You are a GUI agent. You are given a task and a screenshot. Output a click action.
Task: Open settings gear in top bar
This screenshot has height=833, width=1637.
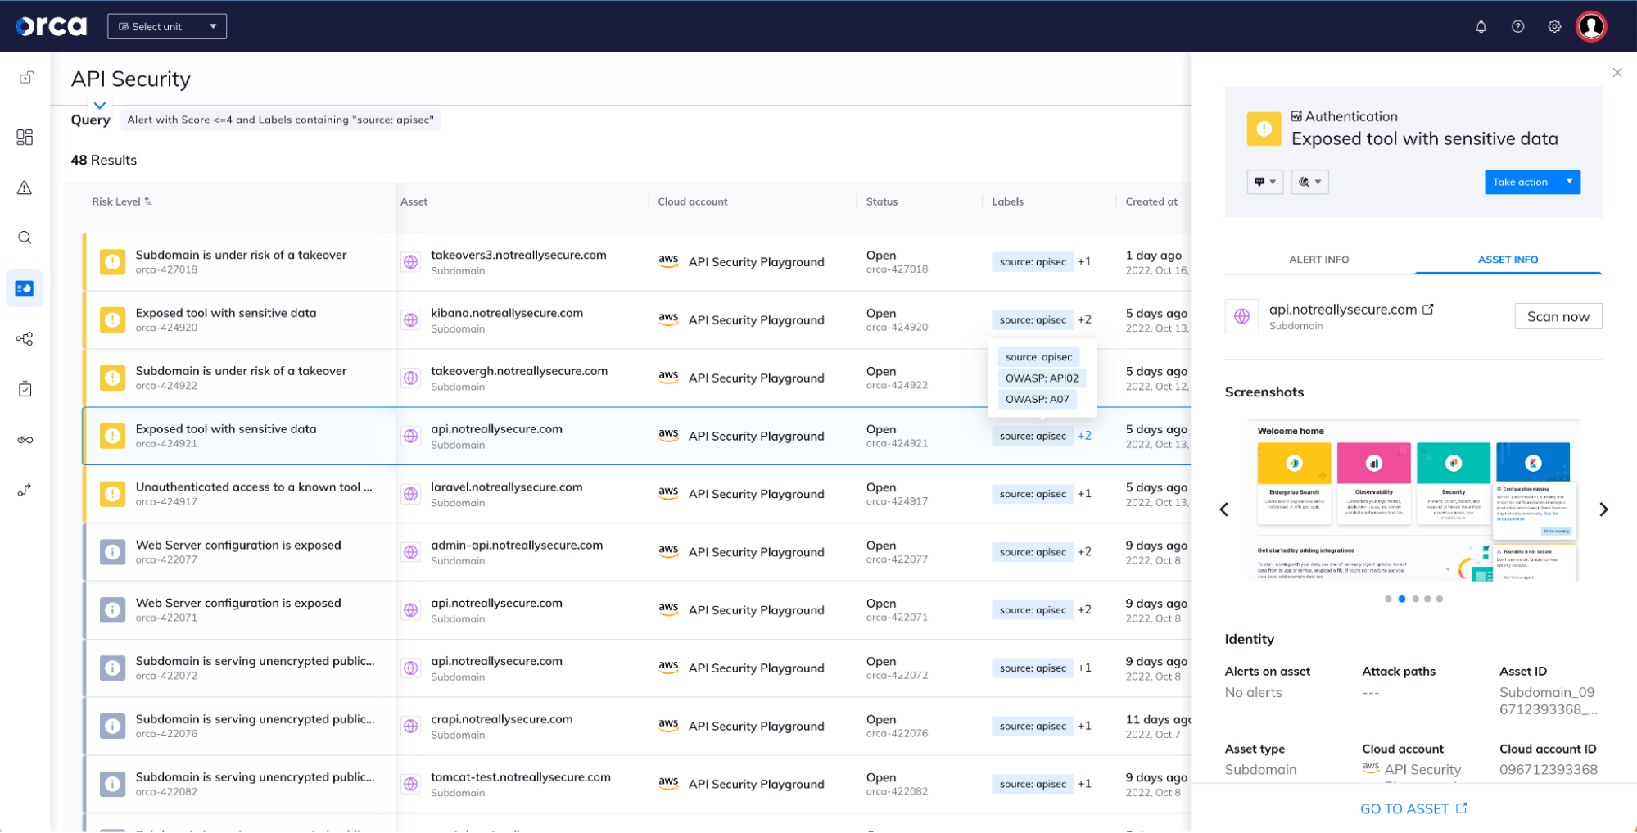click(x=1554, y=27)
